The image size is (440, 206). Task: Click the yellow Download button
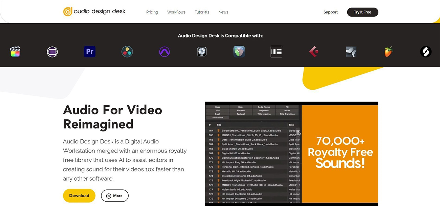click(79, 196)
